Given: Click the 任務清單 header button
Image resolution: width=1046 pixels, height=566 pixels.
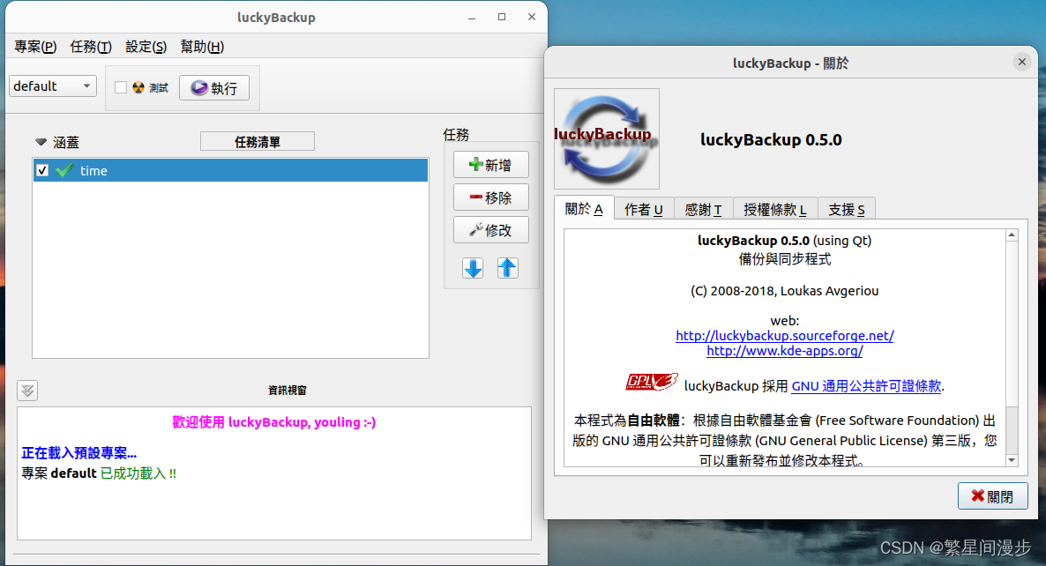Looking at the screenshot, I should click(x=258, y=141).
